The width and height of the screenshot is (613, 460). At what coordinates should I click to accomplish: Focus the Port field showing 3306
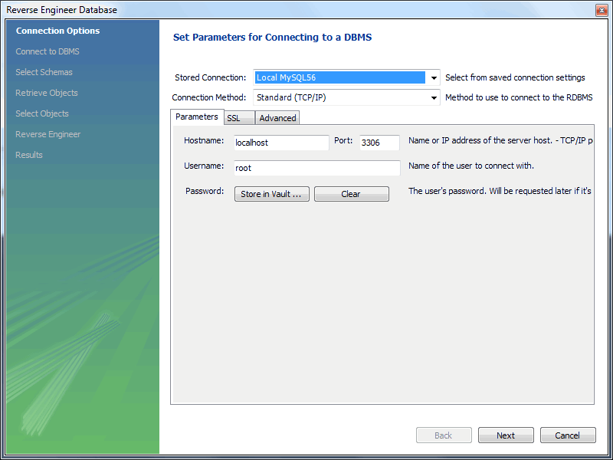pos(379,143)
